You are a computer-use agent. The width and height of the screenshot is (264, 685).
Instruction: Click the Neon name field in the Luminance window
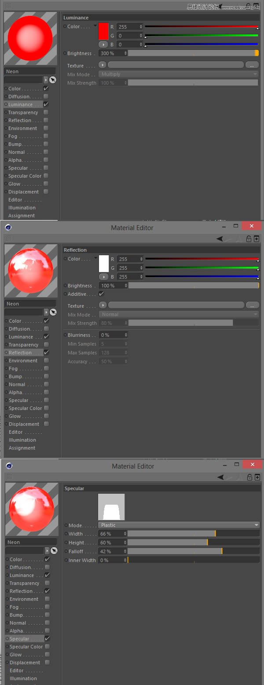[30, 71]
